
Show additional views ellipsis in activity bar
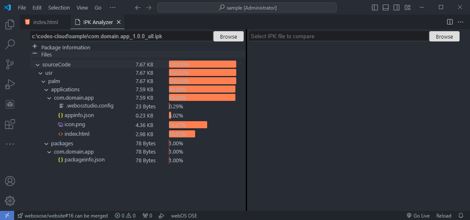[x=10, y=144]
